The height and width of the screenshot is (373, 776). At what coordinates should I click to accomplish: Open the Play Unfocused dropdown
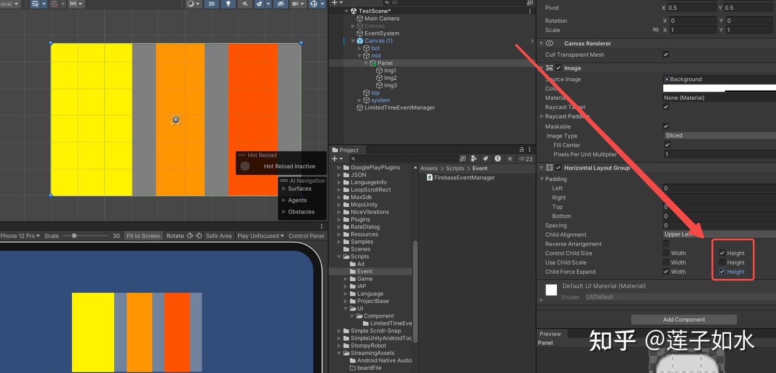(260, 236)
